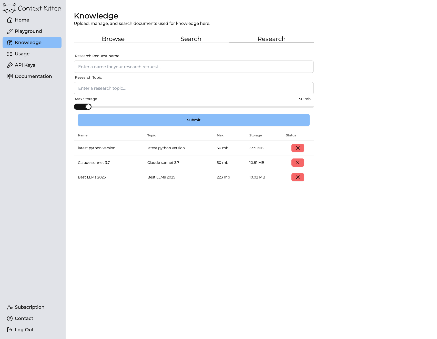Click the Usage list icon

10,54
